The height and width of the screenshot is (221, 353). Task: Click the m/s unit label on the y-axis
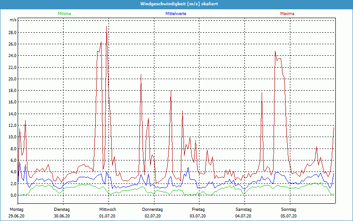pyautogui.click(x=13, y=20)
